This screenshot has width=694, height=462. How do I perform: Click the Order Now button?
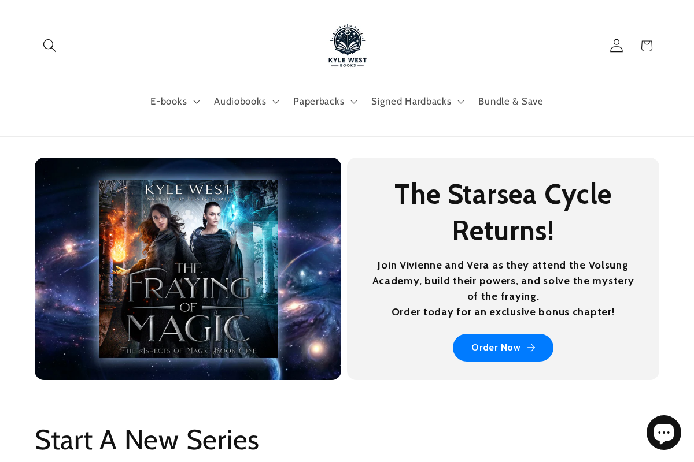(503, 348)
